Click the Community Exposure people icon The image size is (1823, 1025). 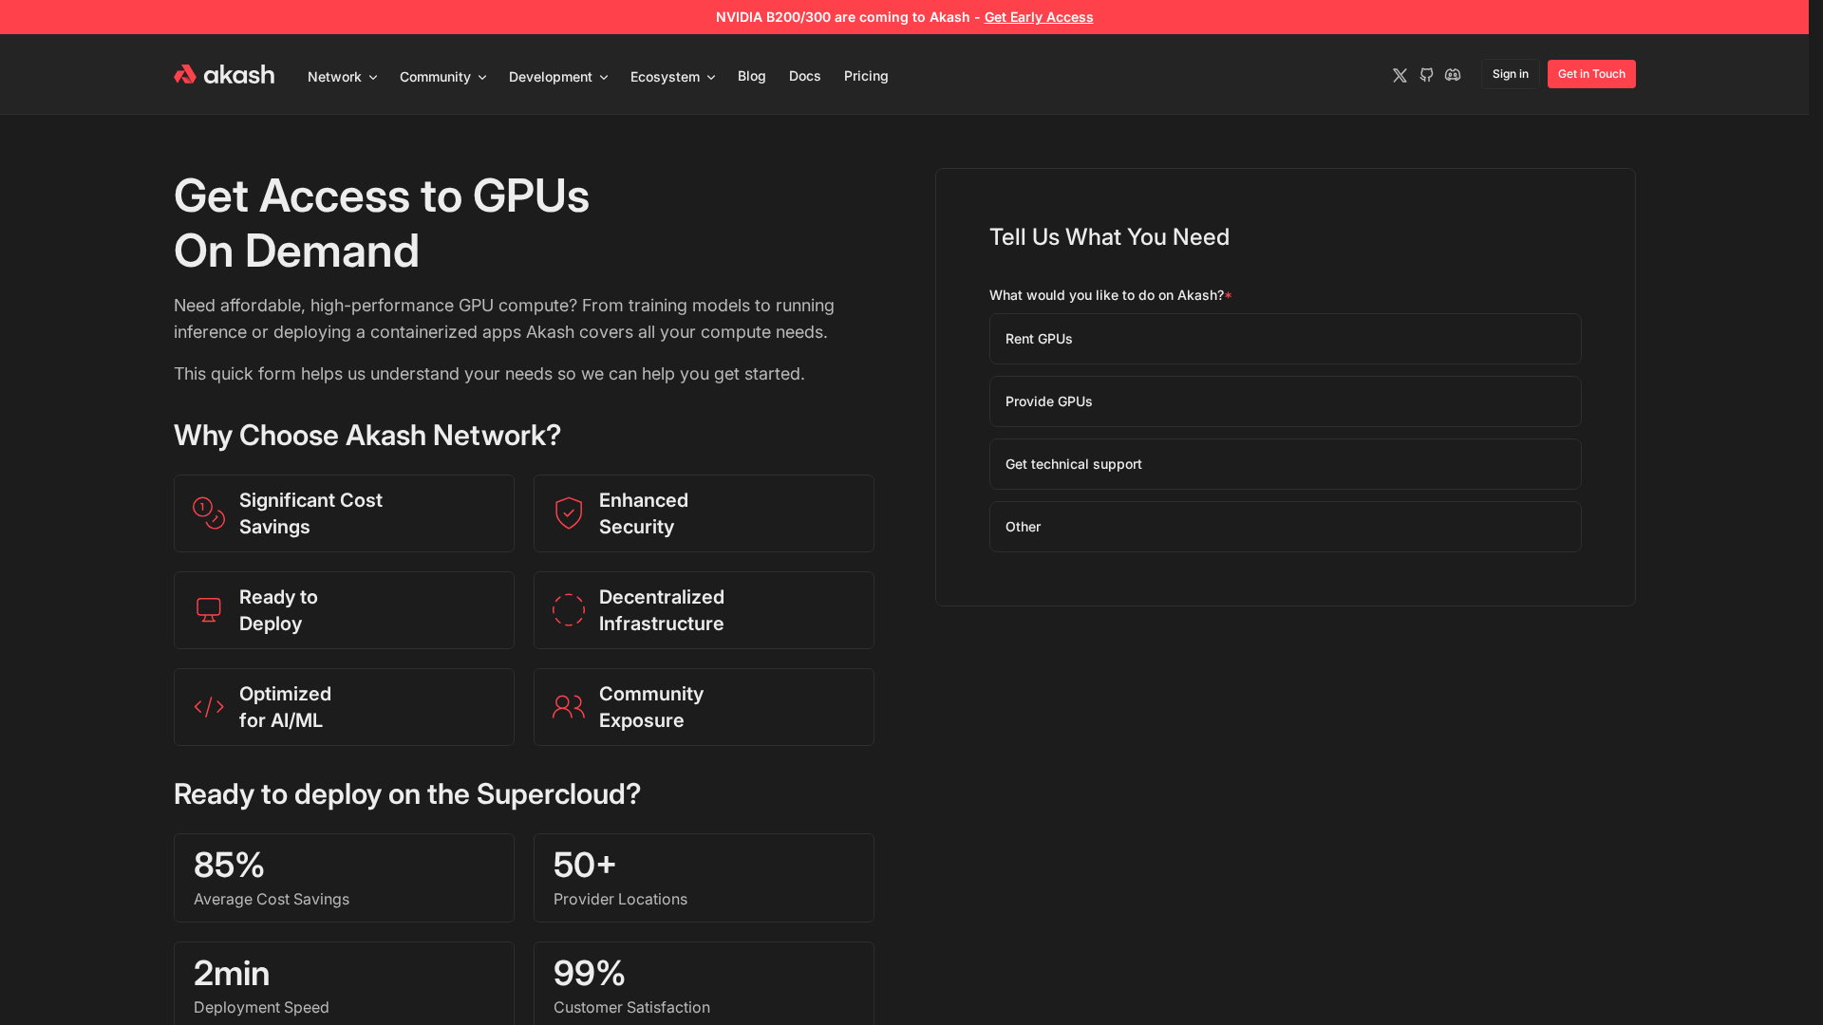coord(569,707)
